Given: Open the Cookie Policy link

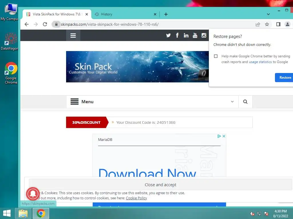Looking at the screenshot, I should 136,198.
